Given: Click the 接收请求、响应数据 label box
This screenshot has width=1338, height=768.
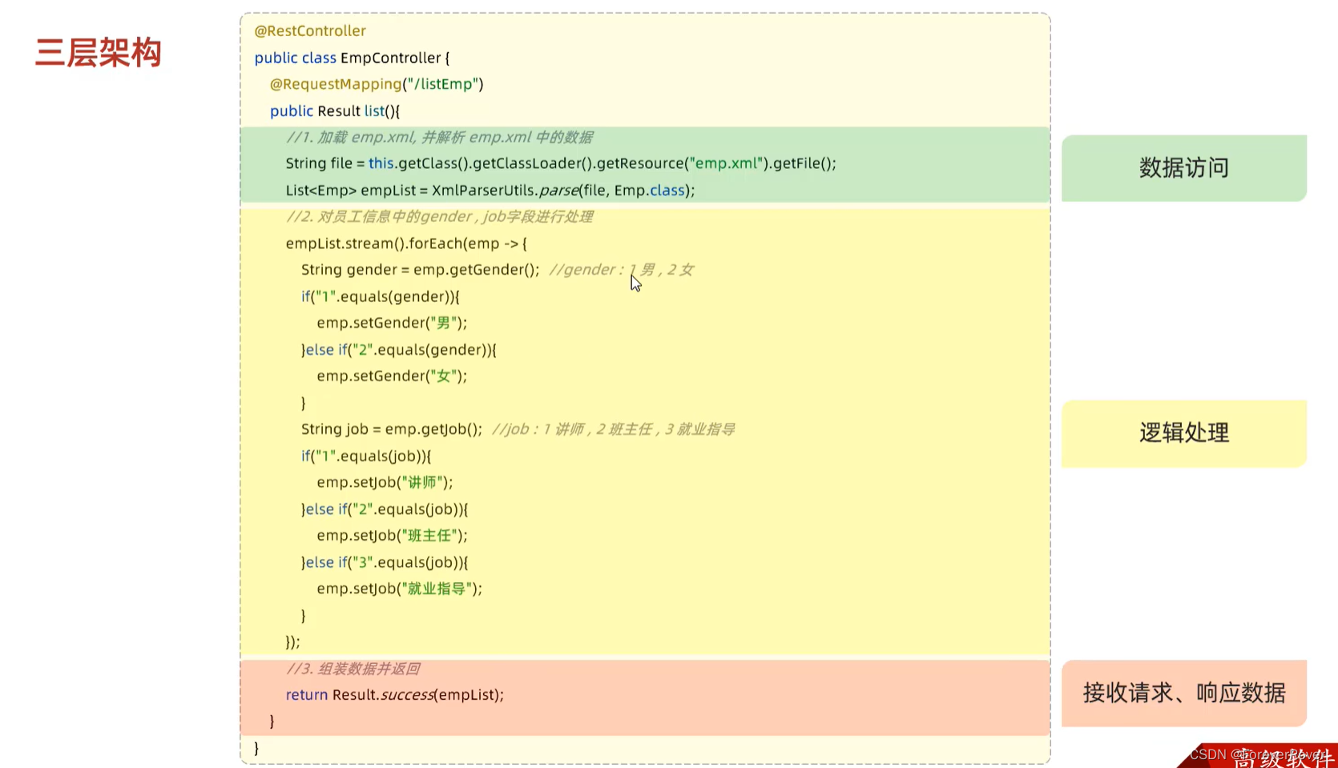Looking at the screenshot, I should point(1183,693).
